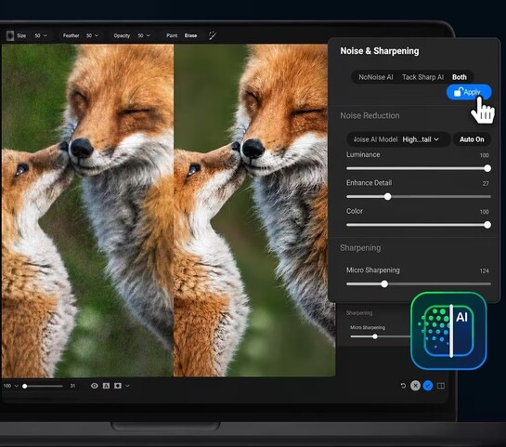
Task: Click the brush preview icon beside Size
Action: (x=10, y=35)
